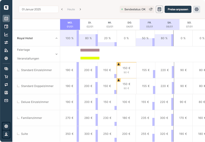Screen dimensions: 205x142
Task: Click the Royal Hotel 50 % occupancy cell
Action: (145, 38)
